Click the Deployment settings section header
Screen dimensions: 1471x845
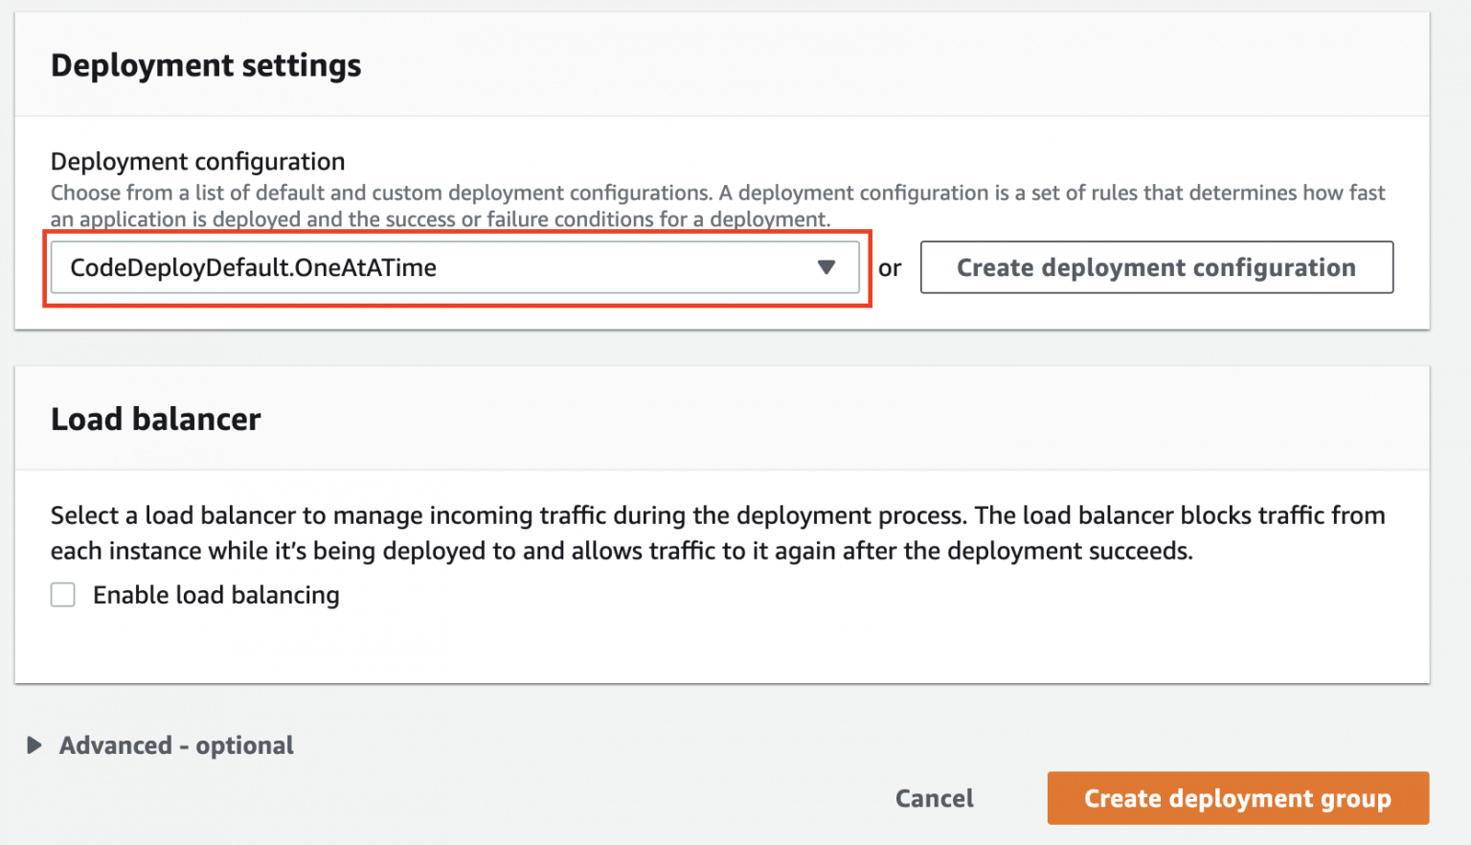point(206,65)
